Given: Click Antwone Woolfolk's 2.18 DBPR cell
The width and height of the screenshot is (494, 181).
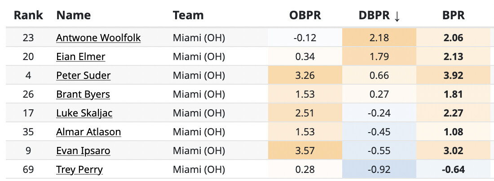Looking at the screenshot, I should tap(379, 38).
